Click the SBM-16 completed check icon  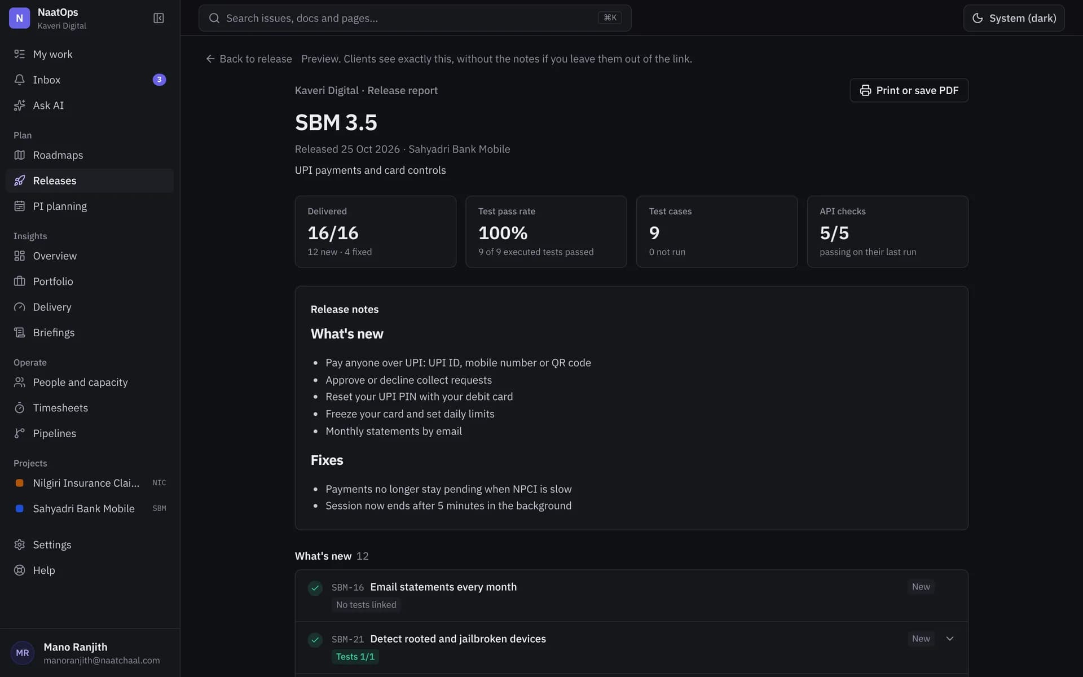pyautogui.click(x=315, y=588)
